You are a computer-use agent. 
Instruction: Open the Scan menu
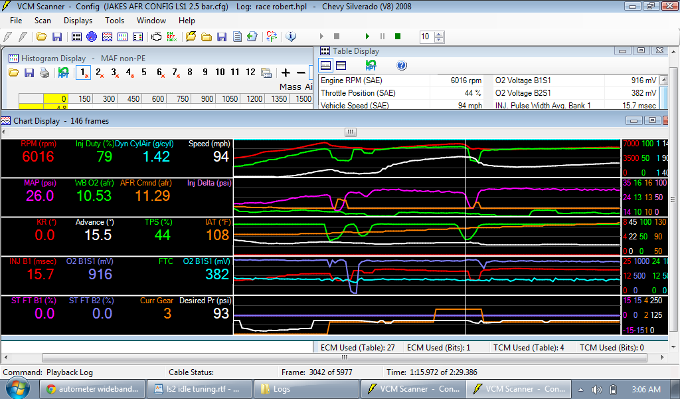43,21
